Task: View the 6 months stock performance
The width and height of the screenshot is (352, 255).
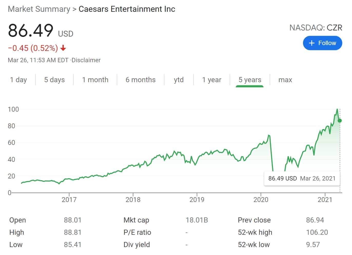Action: point(141,80)
